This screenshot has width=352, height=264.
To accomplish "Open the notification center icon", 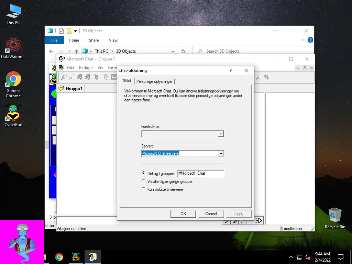I will point(341,257).
